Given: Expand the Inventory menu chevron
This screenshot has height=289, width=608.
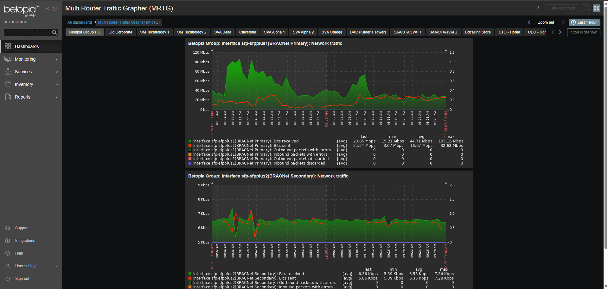Looking at the screenshot, I should pyautogui.click(x=57, y=85).
